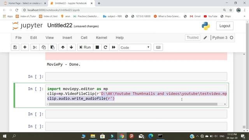Viewport: 249px width, 140px height.
Task: Insert a cell below with the plus icon
Action: [25, 47]
